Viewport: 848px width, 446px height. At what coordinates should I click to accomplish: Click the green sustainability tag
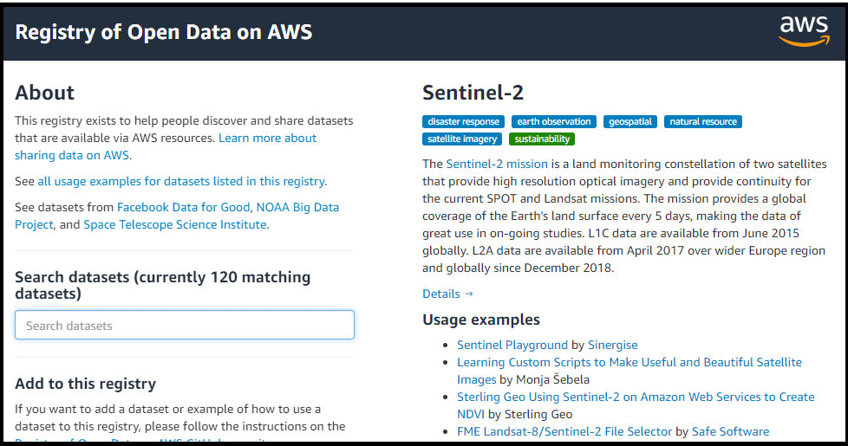pos(543,139)
